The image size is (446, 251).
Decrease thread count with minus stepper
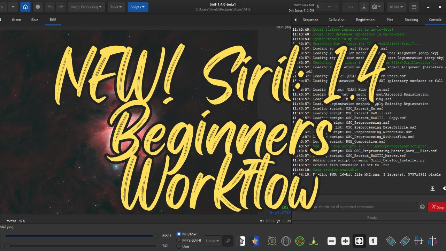330,7
